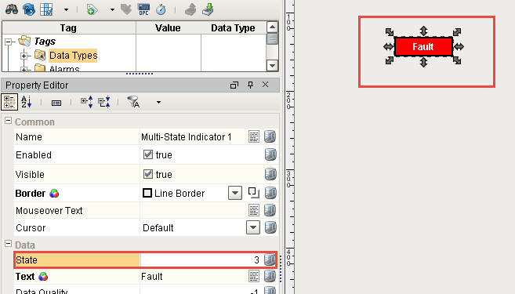Toggle the property description area icon

[x=56, y=103]
